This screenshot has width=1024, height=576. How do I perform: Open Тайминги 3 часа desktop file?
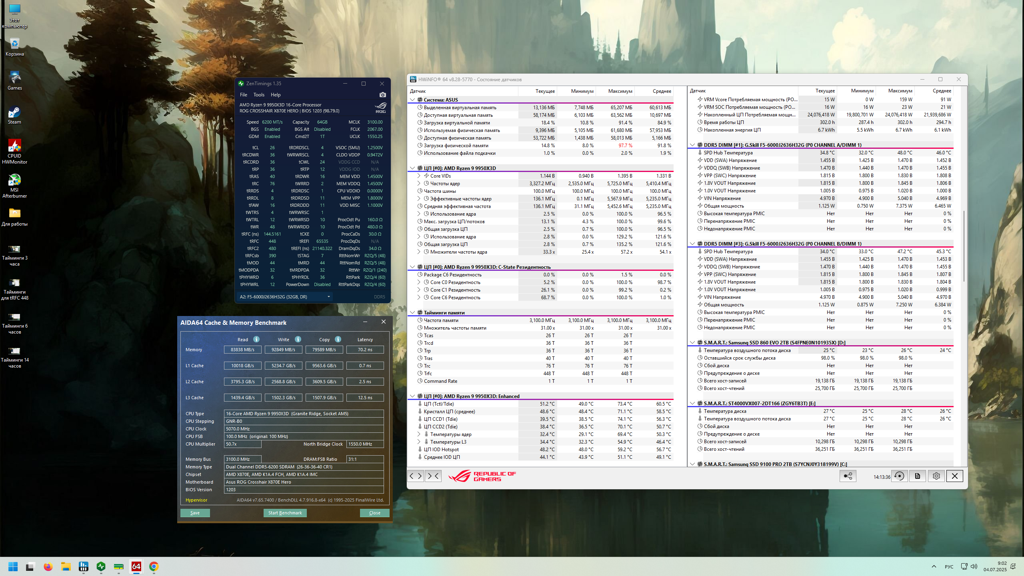[x=15, y=255]
